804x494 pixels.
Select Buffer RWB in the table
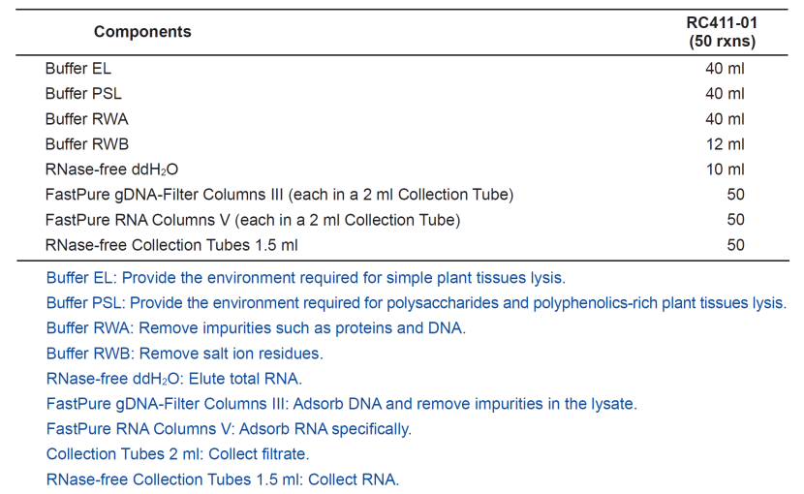86,144
